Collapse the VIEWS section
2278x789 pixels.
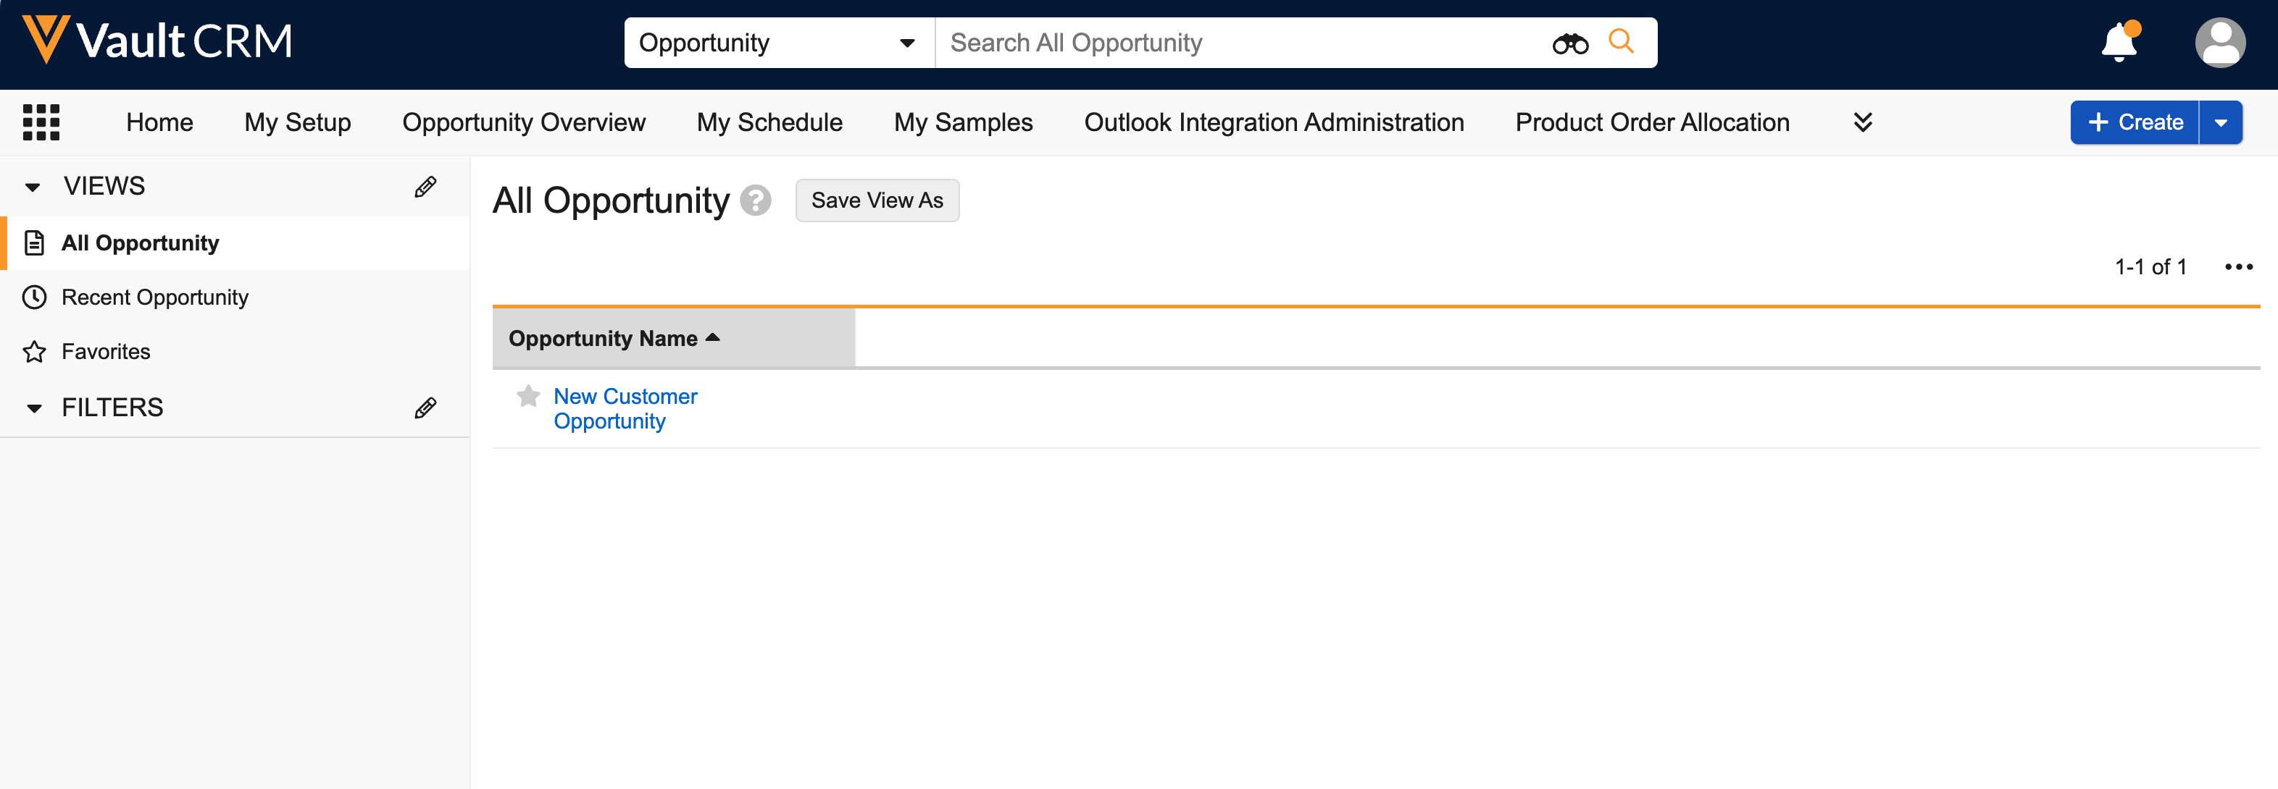coord(33,187)
